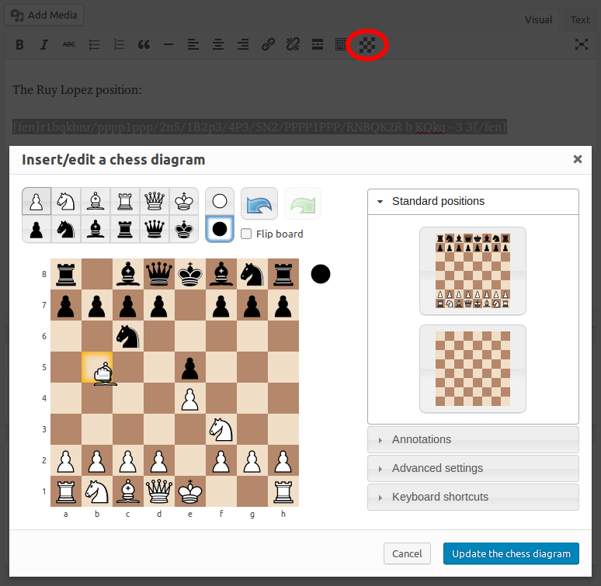Expand the Advanced settings section
Image resolution: width=601 pixels, height=586 pixels.
pos(473,469)
